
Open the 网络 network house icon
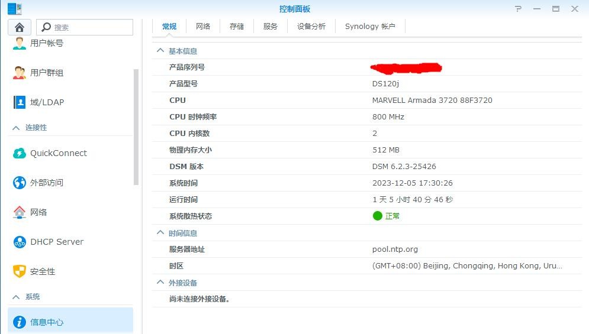tap(19, 212)
